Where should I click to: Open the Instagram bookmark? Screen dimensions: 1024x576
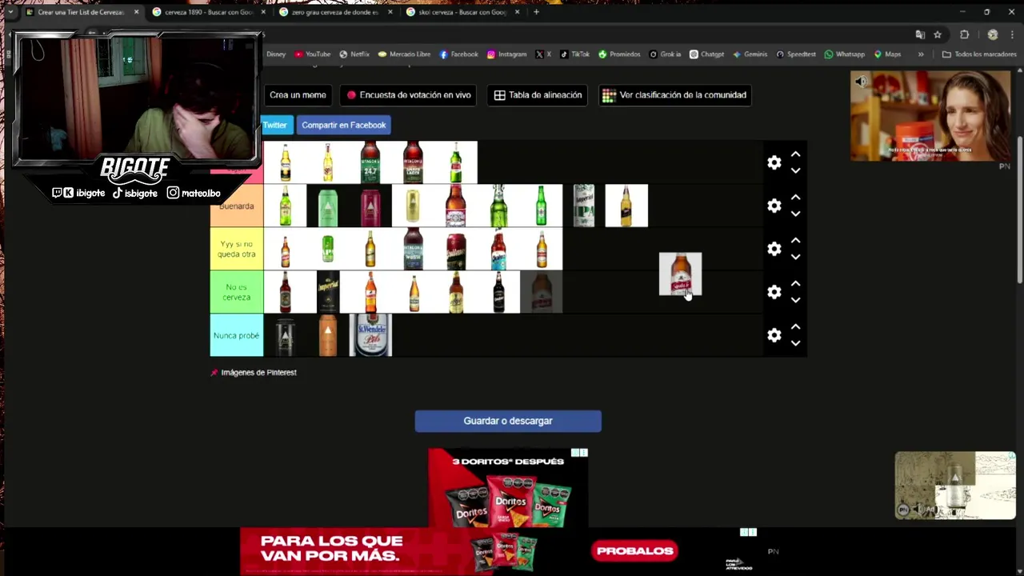(506, 54)
